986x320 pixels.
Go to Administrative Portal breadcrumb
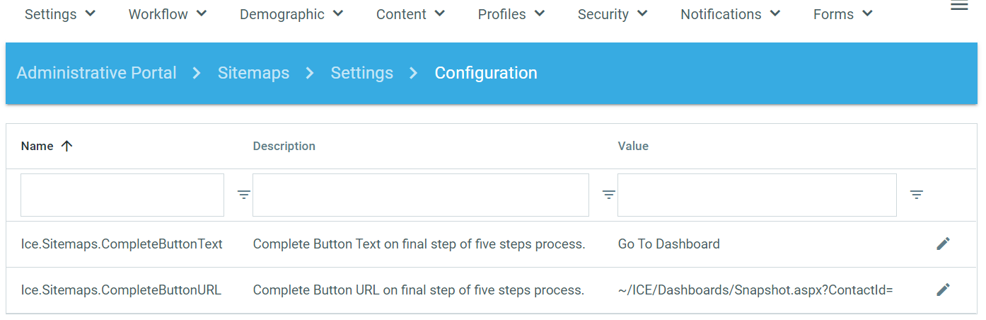[x=97, y=73]
